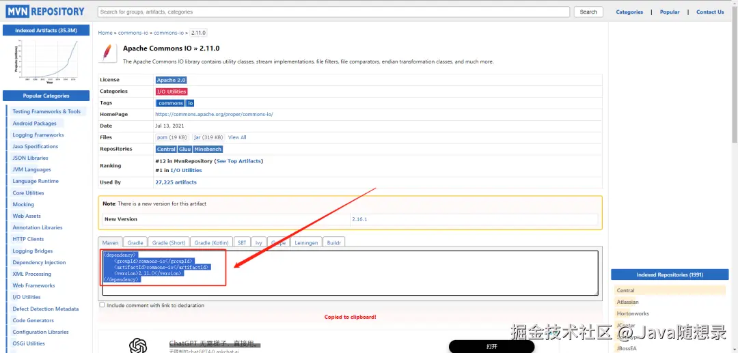Open Central in Indexed Repositories list
Image resolution: width=738 pixels, height=353 pixels.
point(625,290)
